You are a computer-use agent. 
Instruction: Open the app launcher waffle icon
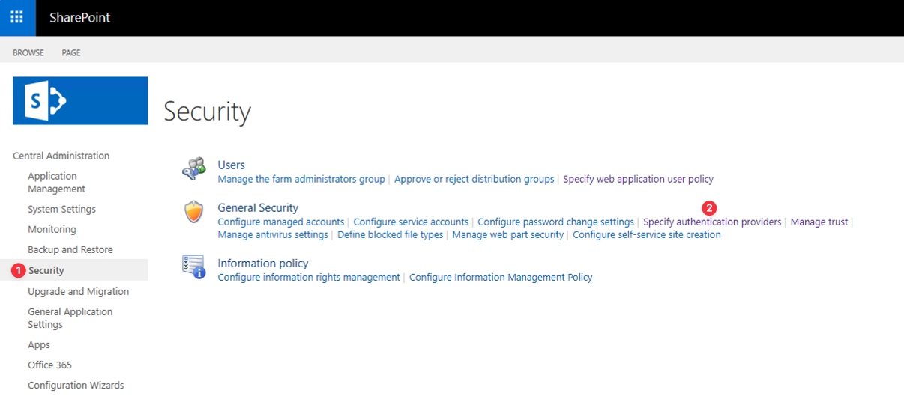pos(17,17)
